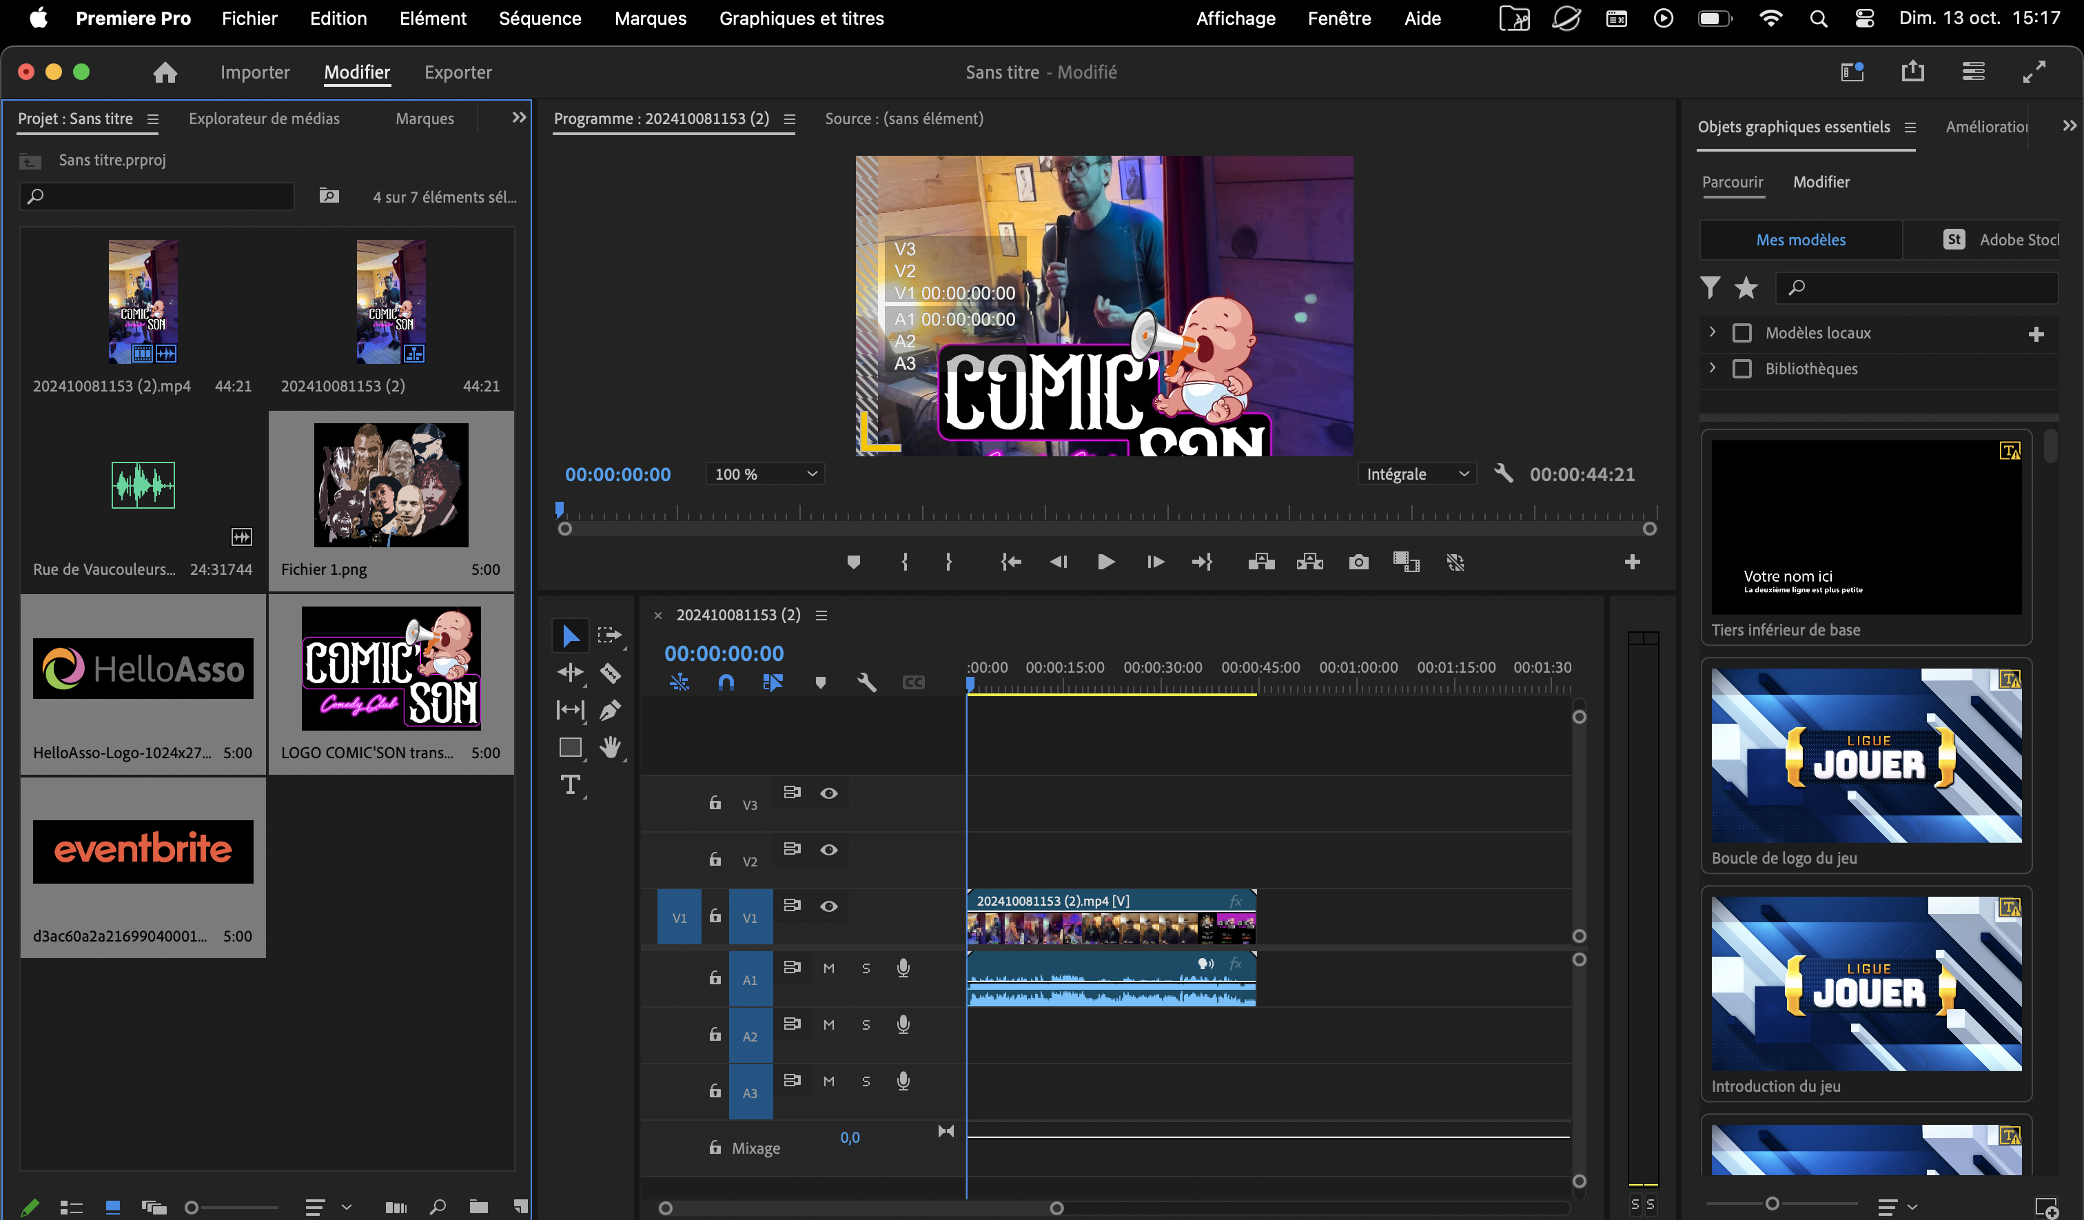Check the Bibliothèques checkbox
2084x1220 pixels.
(1741, 368)
